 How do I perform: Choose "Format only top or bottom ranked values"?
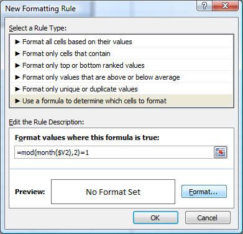point(122,65)
